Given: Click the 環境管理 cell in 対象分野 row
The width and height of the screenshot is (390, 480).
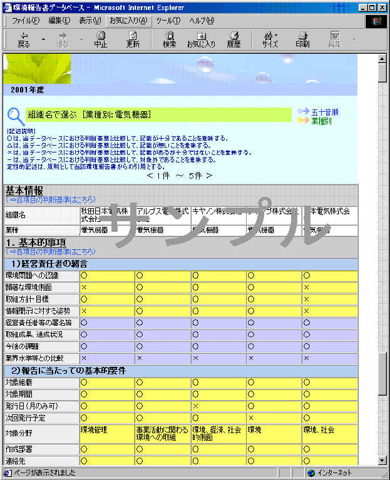Looking at the screenshot, I should [107, 434].
